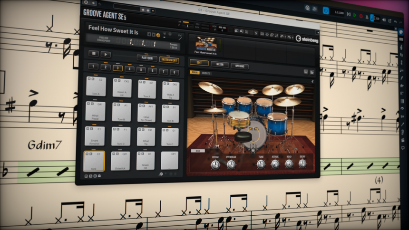Trigger the empty D#1 pad

(170, 161)
